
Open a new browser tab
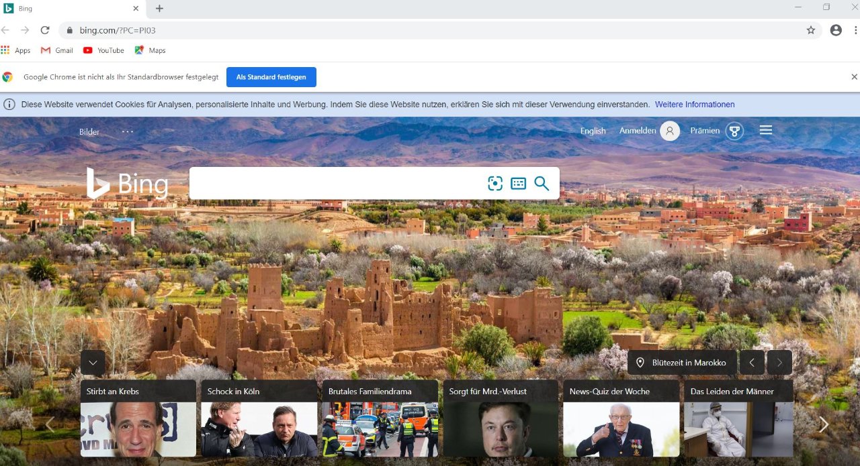coord(159,9)
